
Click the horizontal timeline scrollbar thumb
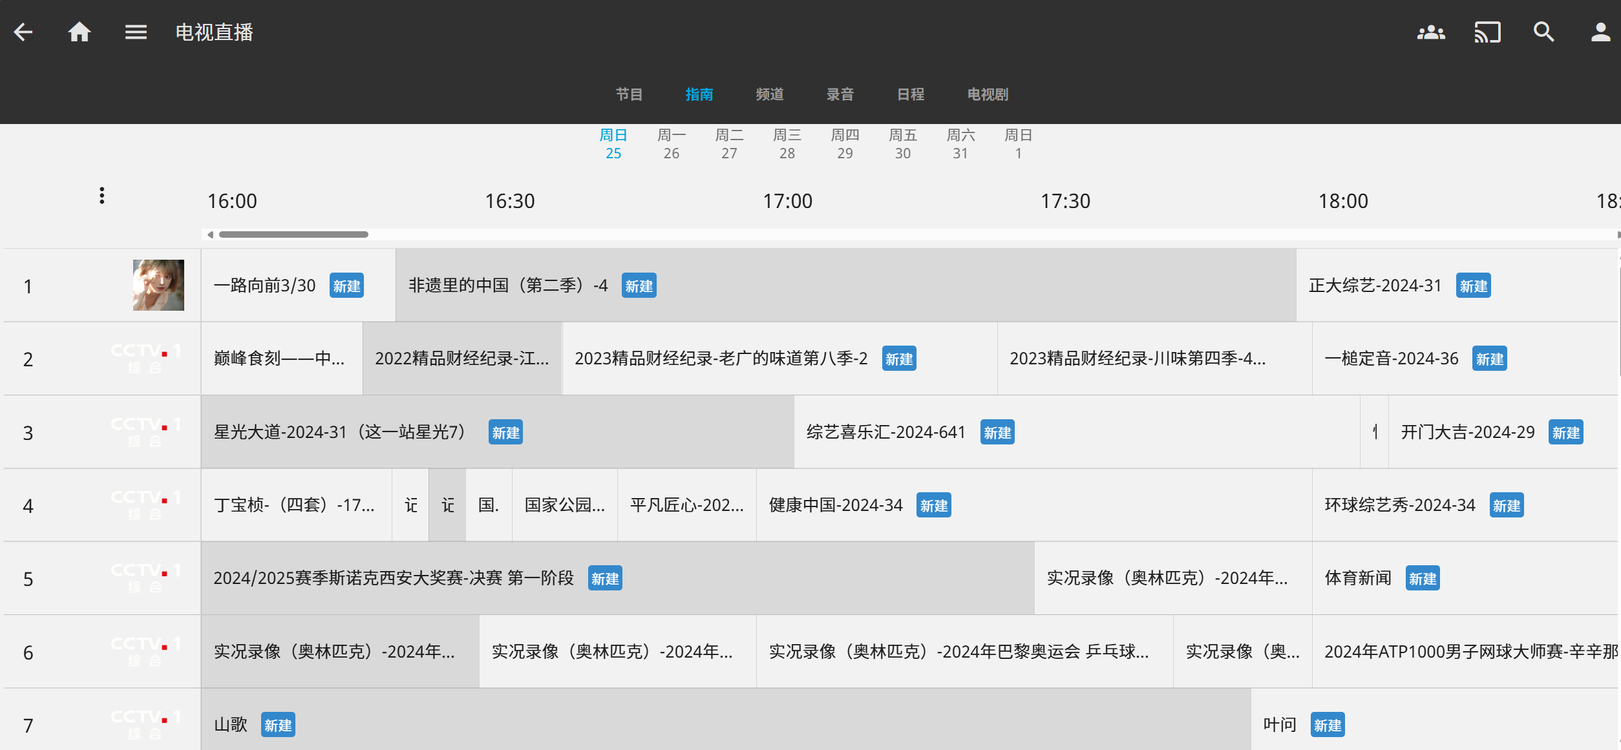pos(293,234)
